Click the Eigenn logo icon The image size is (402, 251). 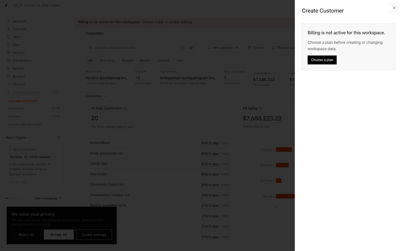(x=6, y=5)
